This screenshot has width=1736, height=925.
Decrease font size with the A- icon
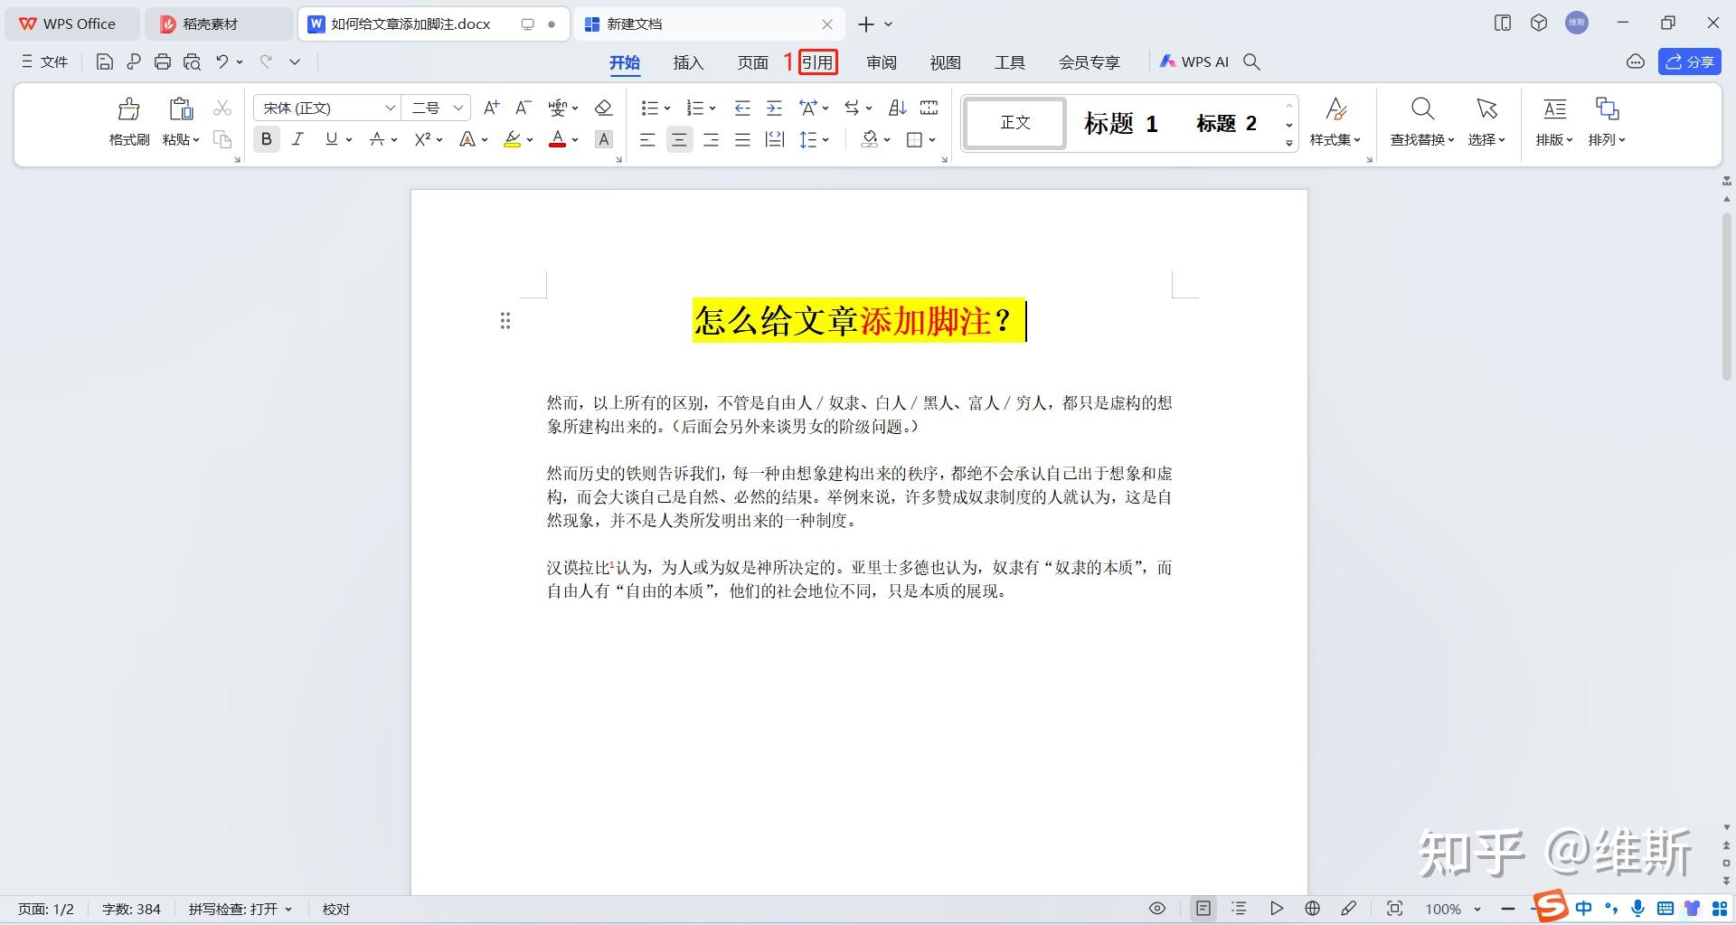point(523,108)
